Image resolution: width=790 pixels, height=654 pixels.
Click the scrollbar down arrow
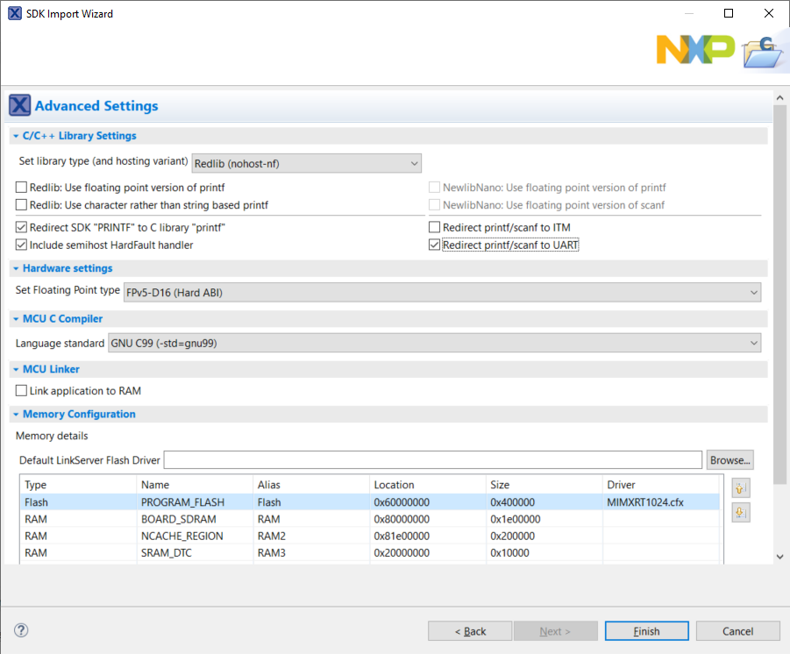click(x=779, y=556)
